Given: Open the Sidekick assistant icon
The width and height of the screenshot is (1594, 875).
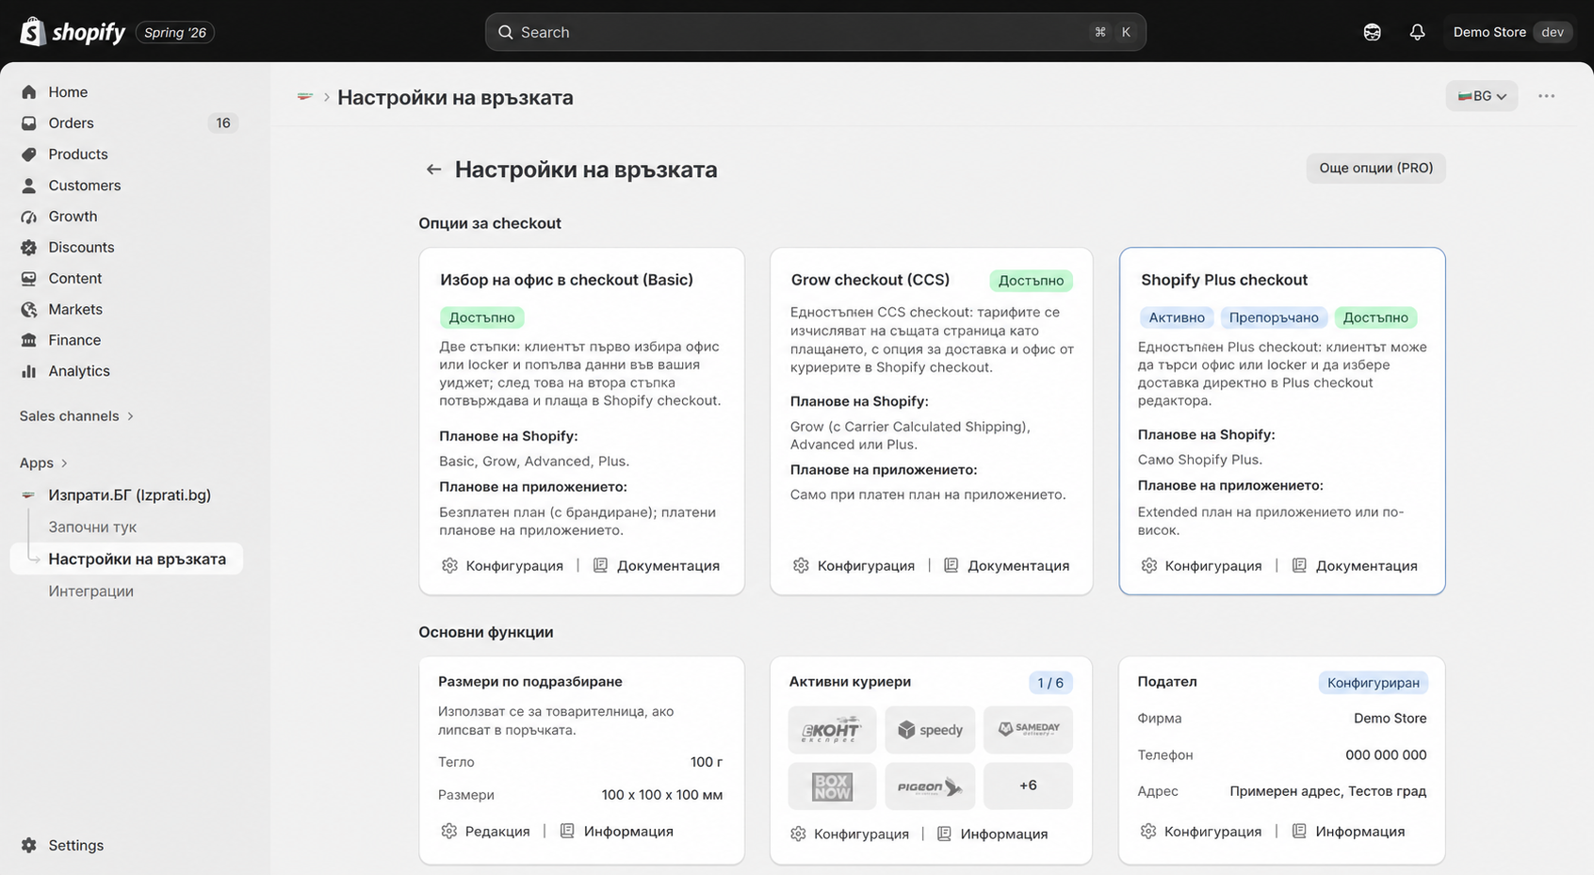Looking at the screenshot, I should 1372,32.
